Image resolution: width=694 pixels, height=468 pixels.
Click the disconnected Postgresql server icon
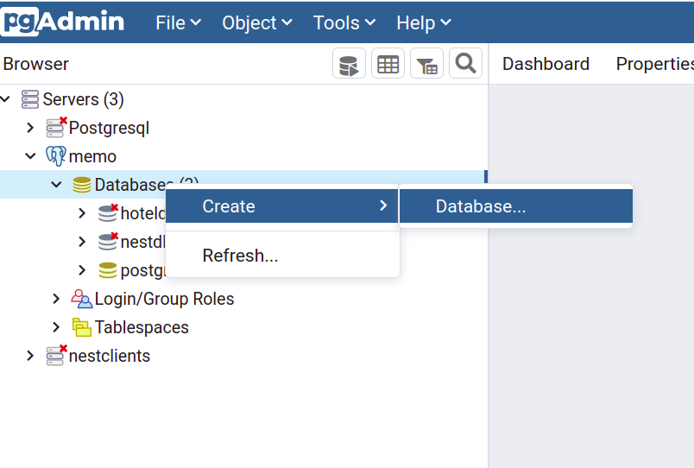(x=56, y=127)
